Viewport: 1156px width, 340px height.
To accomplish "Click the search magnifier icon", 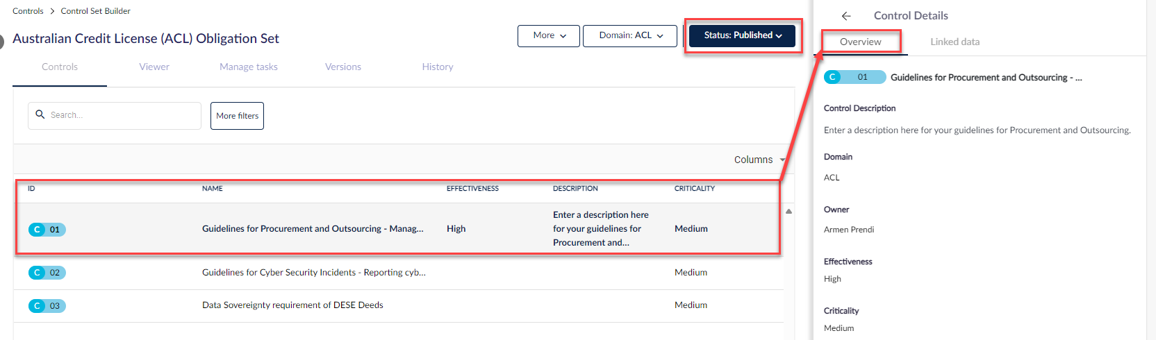I will pos(40,114).
